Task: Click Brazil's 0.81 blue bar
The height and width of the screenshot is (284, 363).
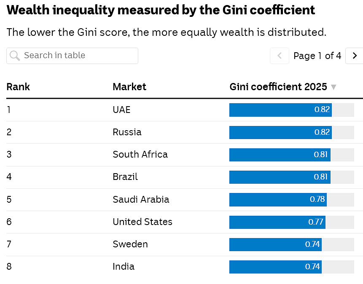Action: click(x=280, y=177)
